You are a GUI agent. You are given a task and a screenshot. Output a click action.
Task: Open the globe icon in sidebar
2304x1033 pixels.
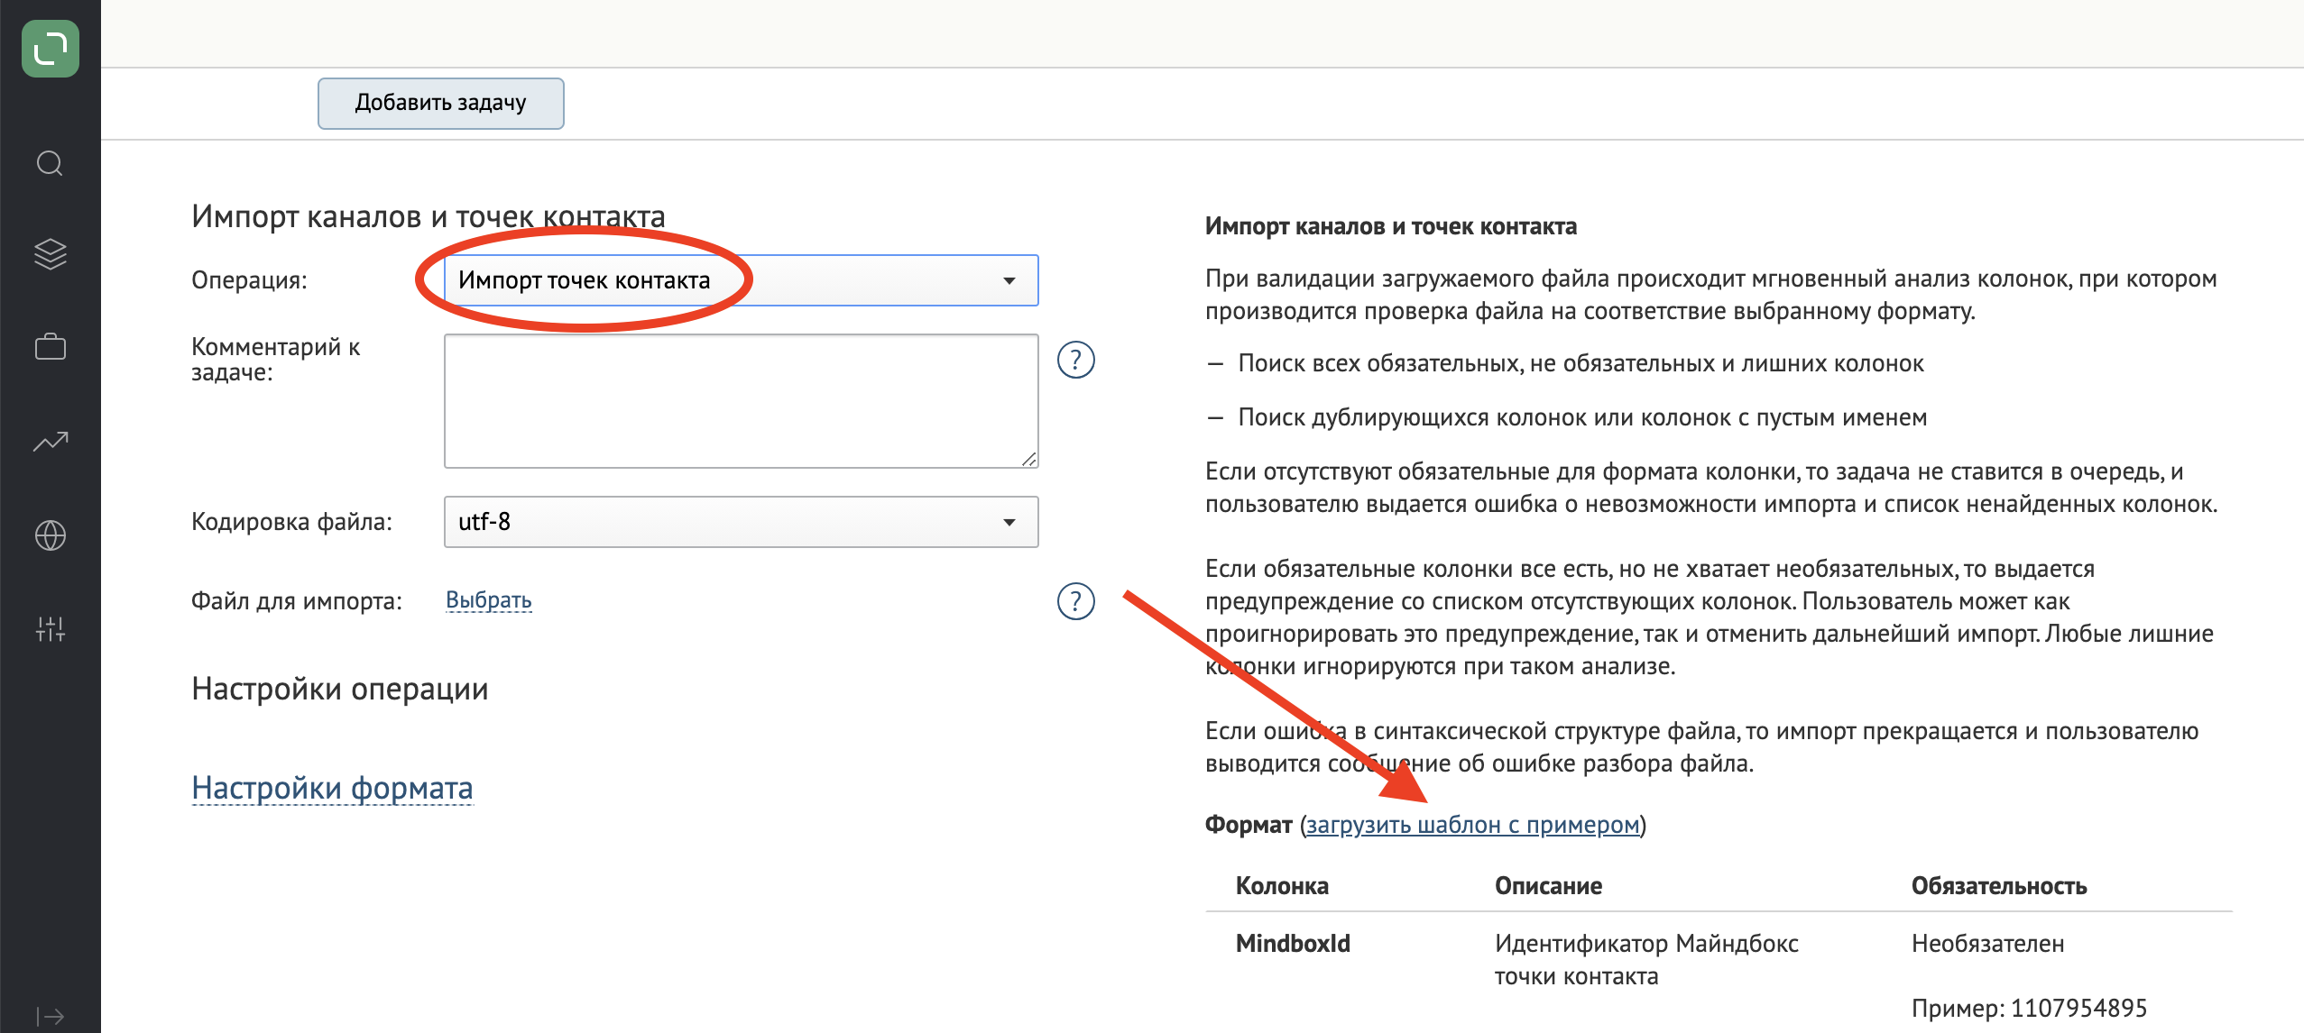pos(51,535)
